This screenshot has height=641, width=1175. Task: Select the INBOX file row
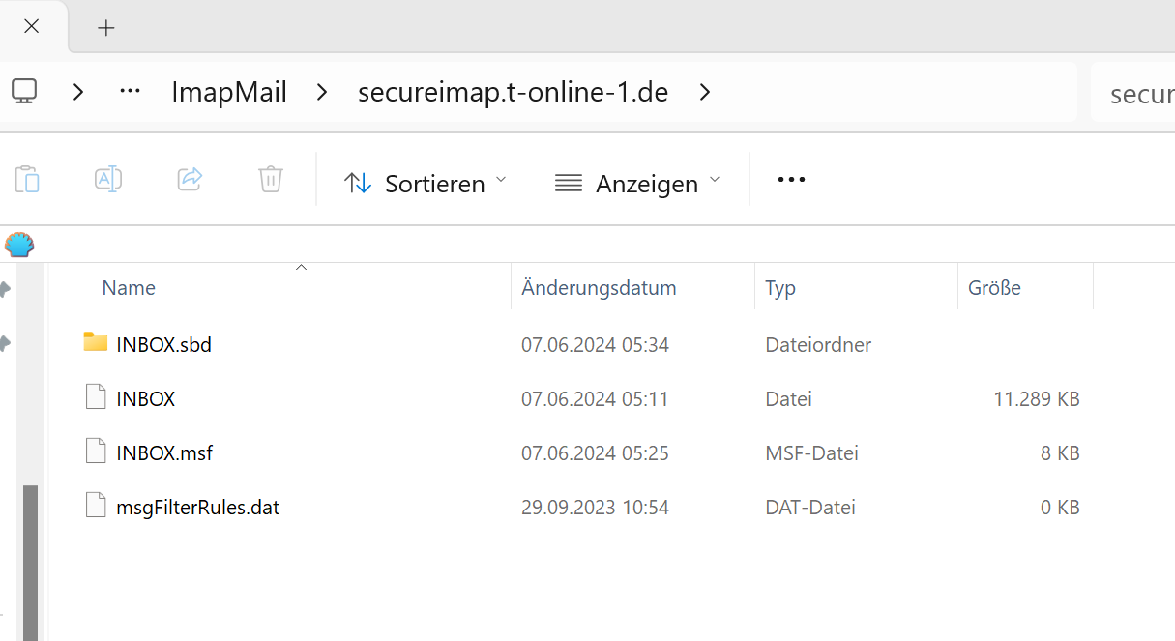coord(146,398)
